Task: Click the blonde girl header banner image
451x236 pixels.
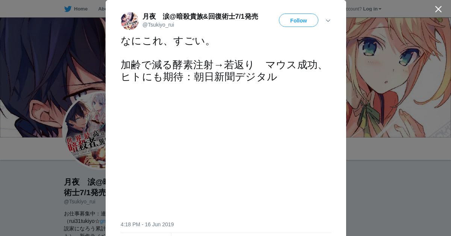Action: pyautogui.click(x=398, y=77)
